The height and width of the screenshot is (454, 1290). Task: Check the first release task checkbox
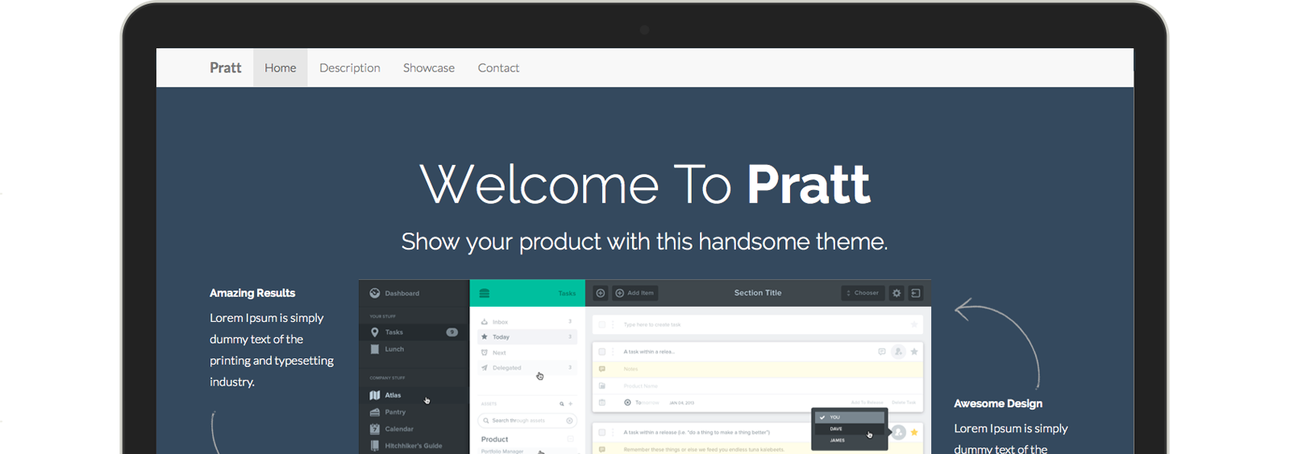(x=602, y=352)
